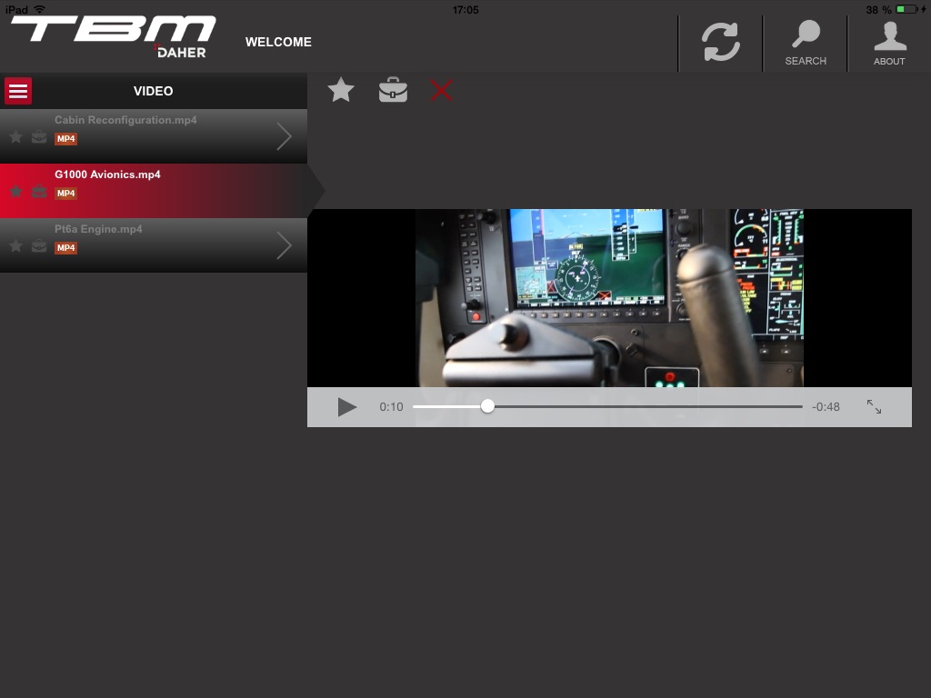
Task: Tap the sync refresh arrows icon
Action: click(720, 42)
